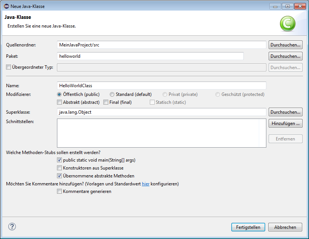Click the help question mark icon
This screenshot has height=239, width=309.
[x=12, y=227]
